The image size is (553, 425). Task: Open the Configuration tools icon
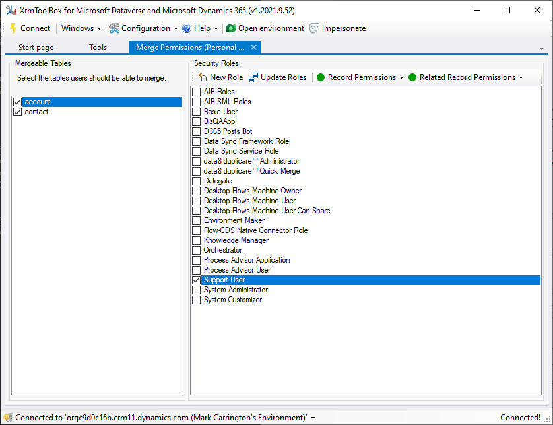tap(114, 28)
